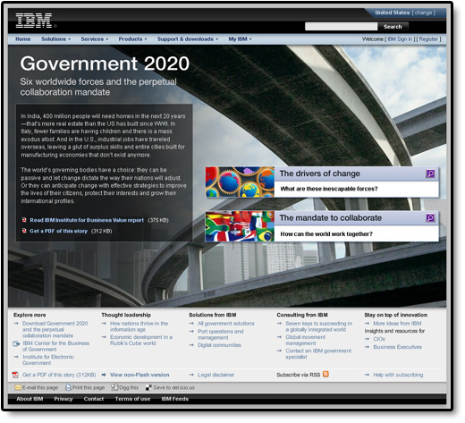The width and height of the screenshot is (465, 423).
Task: Open The mandate to collaborate heading
Action: point(330,218)
